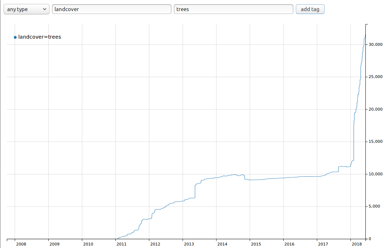Click the 2016 x-axis label
Viewport: 388px width, 248px height.
coord(289,244)
